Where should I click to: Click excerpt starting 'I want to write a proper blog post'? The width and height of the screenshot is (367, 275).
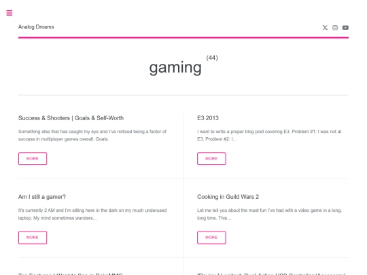tap(269, 135)
